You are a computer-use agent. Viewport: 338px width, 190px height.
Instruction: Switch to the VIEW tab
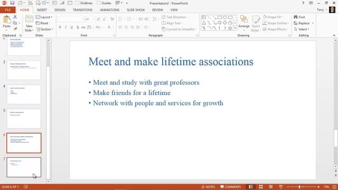(174, 10)
